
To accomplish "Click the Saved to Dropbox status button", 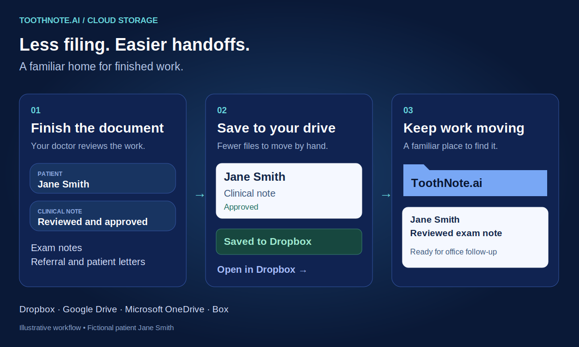I will [289, 241].
